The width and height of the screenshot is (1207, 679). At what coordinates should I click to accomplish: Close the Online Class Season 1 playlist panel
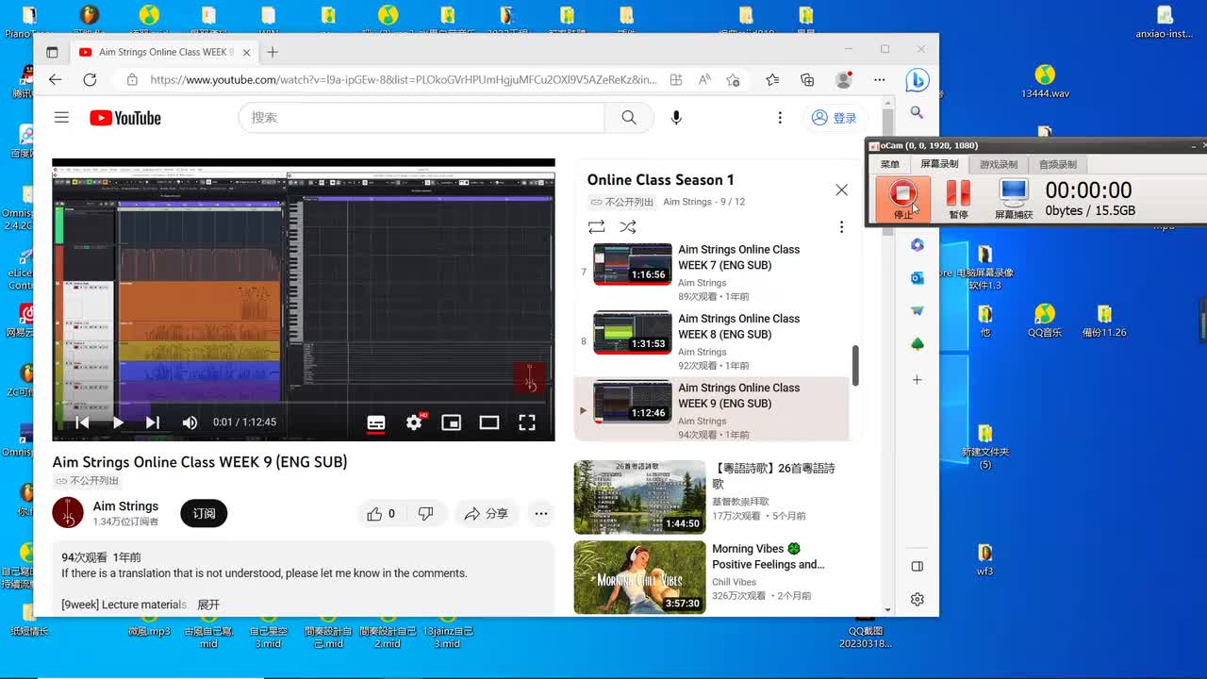[x=841, y=190]
